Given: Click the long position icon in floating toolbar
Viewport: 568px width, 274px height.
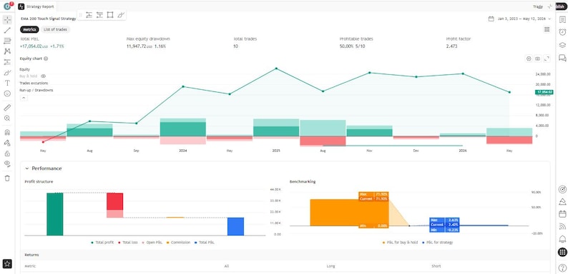Looking at the screenshot, I should (x=89, y=15).
